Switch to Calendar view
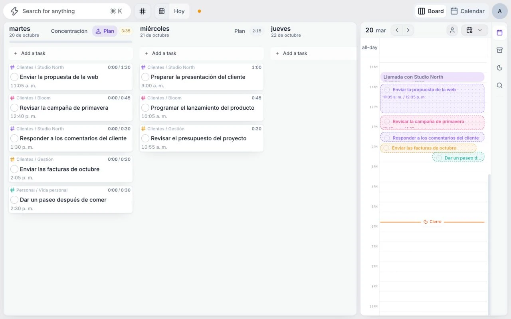Screen dimensions: 511x319 pos(467,11)
